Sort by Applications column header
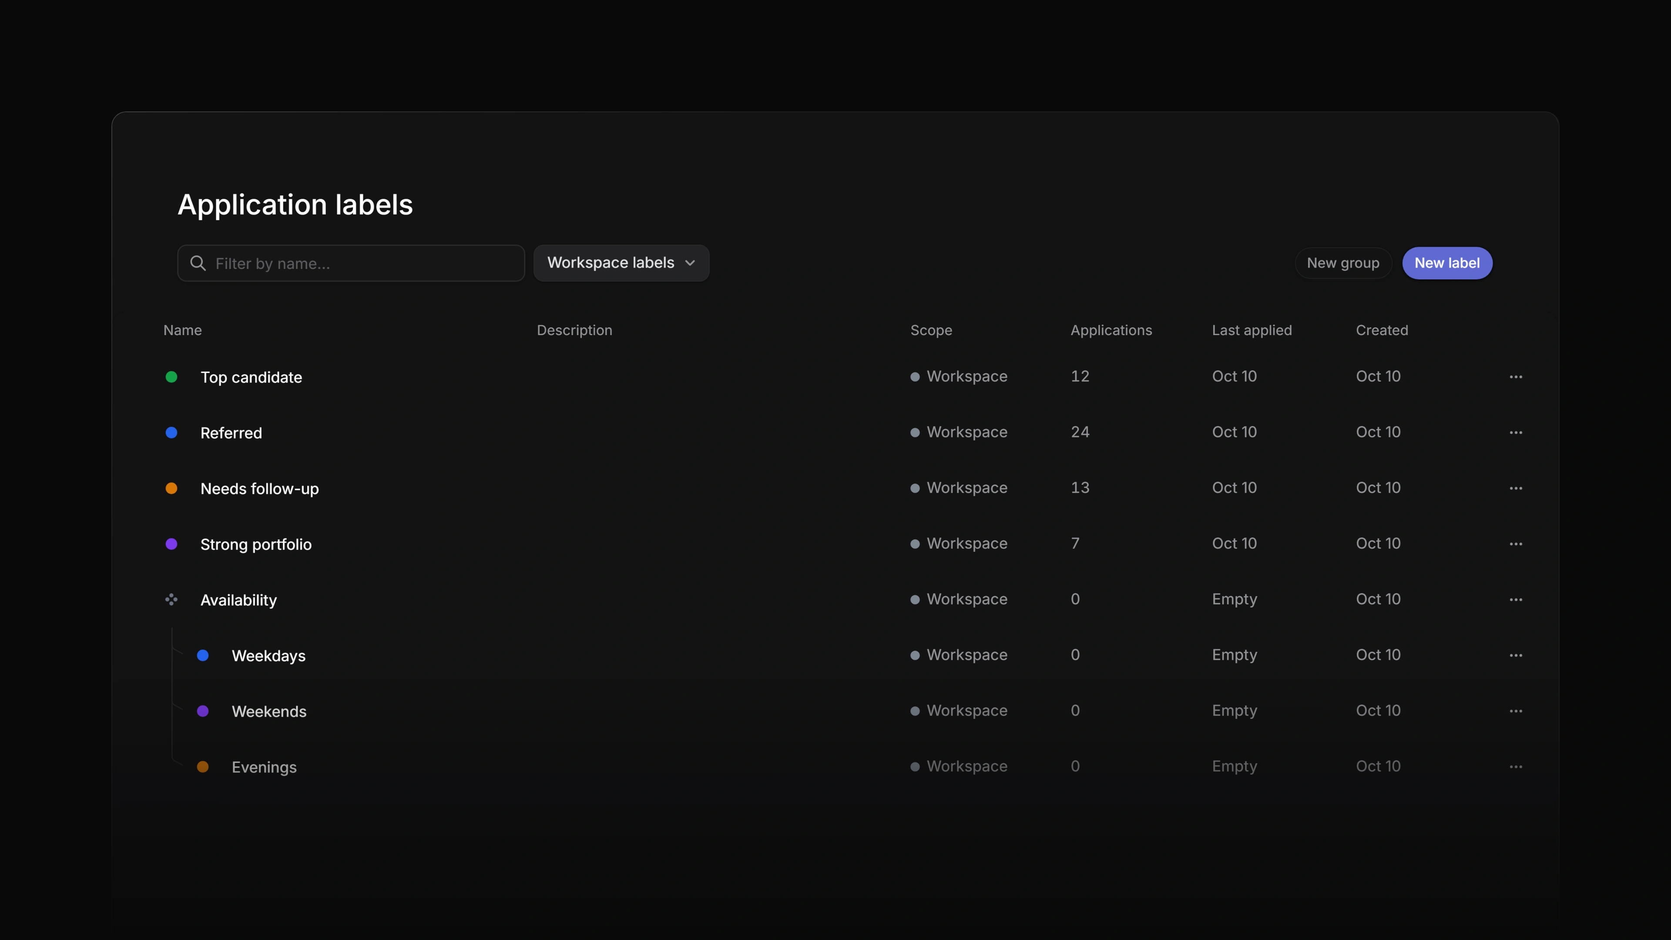Image resolution: width=1671 pixels, height=940 pixels. click(1111, 330)
